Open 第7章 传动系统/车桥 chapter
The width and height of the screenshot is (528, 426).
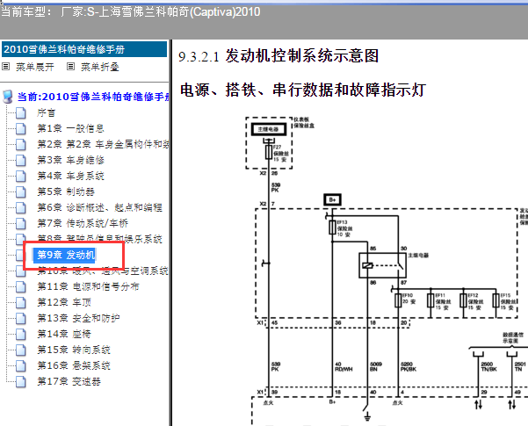[x=83, y=223]
